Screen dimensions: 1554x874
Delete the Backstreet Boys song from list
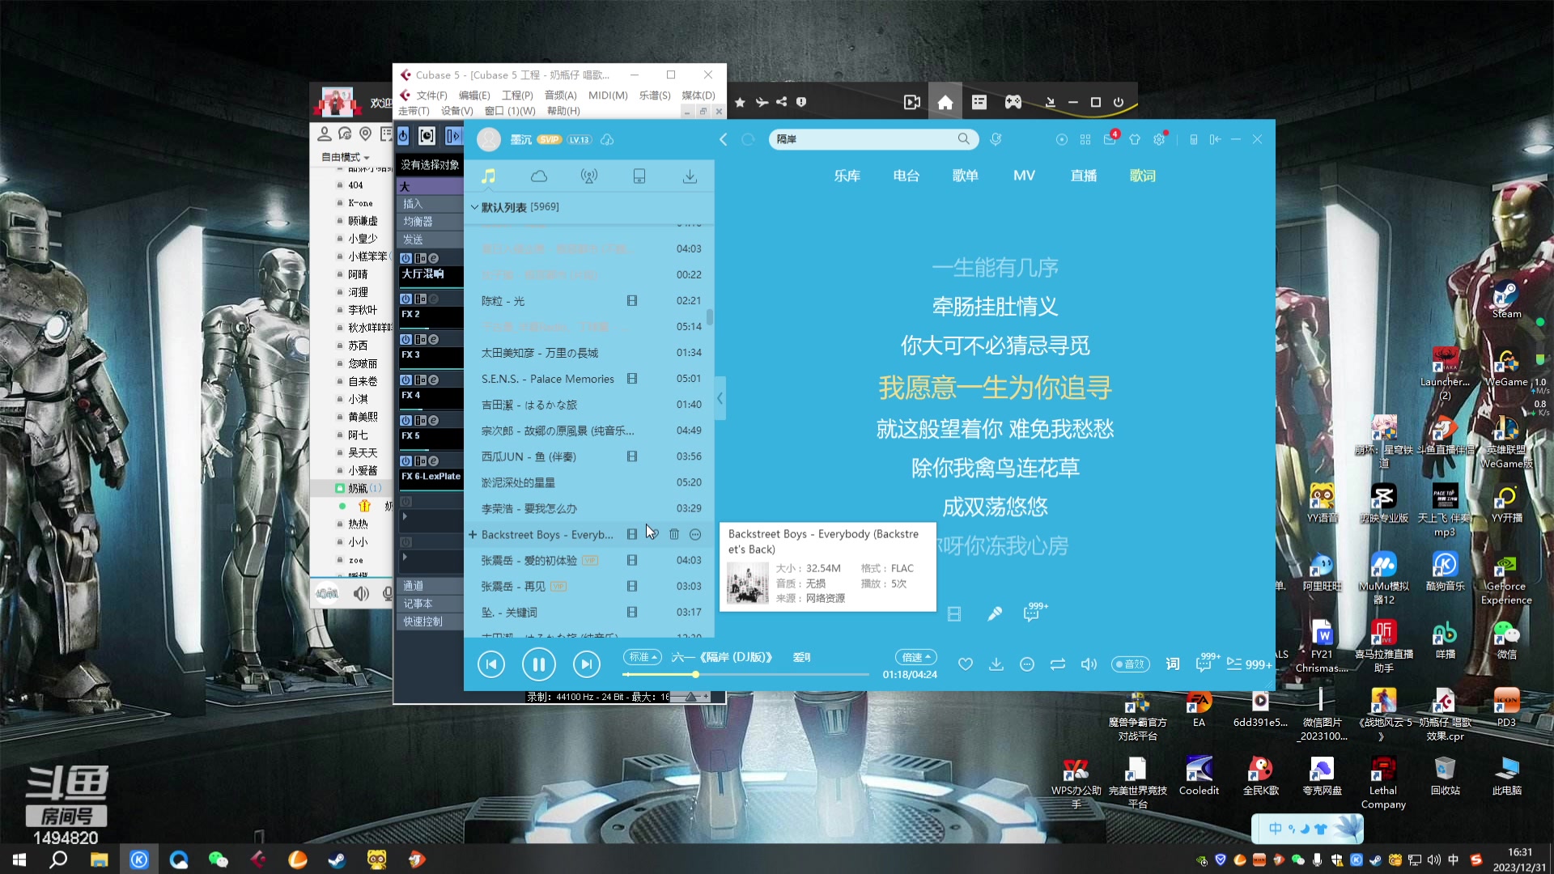[674, 534]
